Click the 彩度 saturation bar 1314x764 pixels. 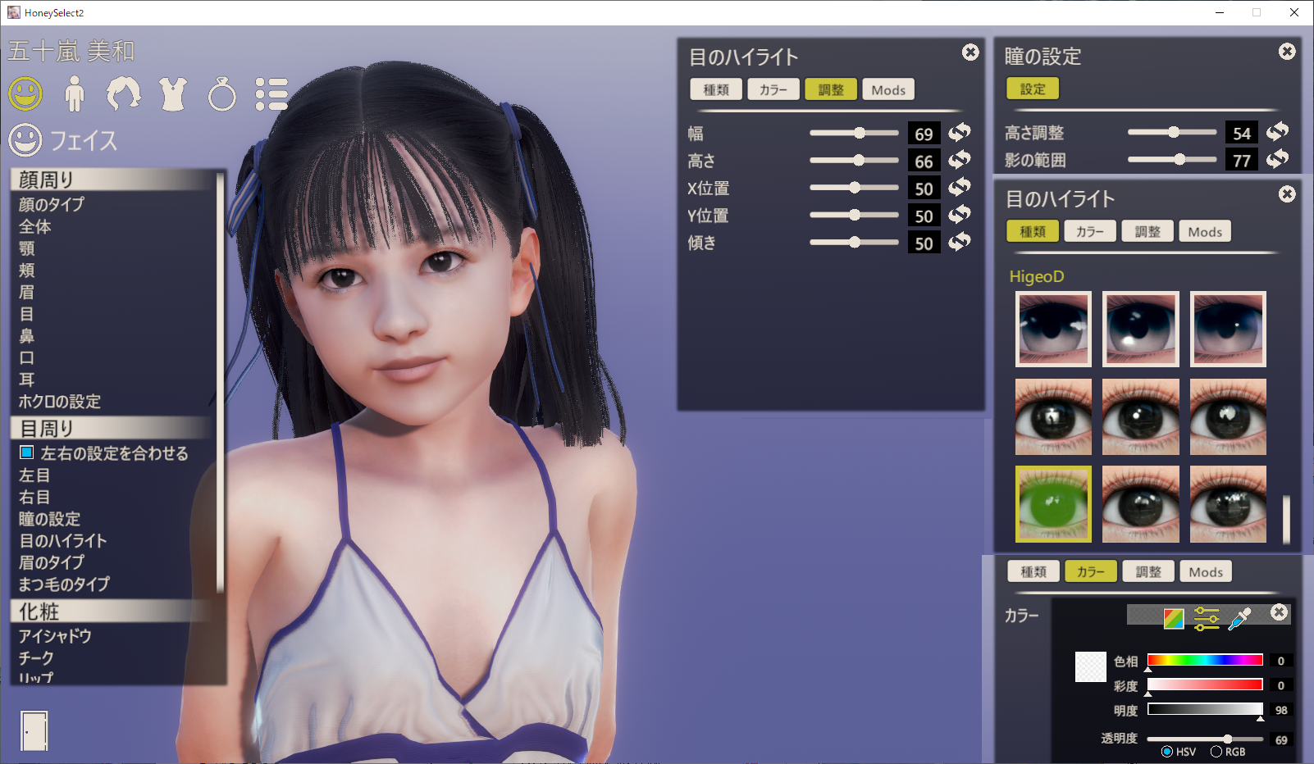tap(1205, 684)
